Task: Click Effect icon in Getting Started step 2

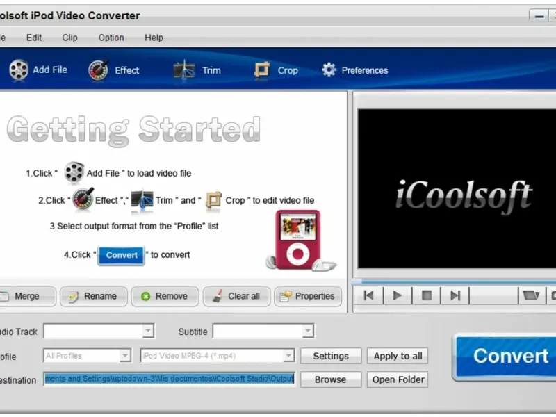Action: tap(83, 199)
